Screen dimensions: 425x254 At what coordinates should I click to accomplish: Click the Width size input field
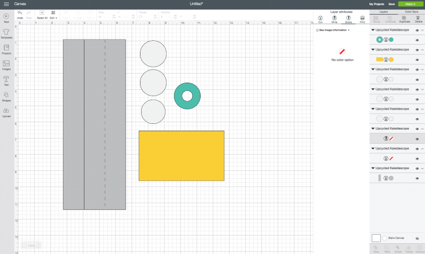click(x=107, y=17)
